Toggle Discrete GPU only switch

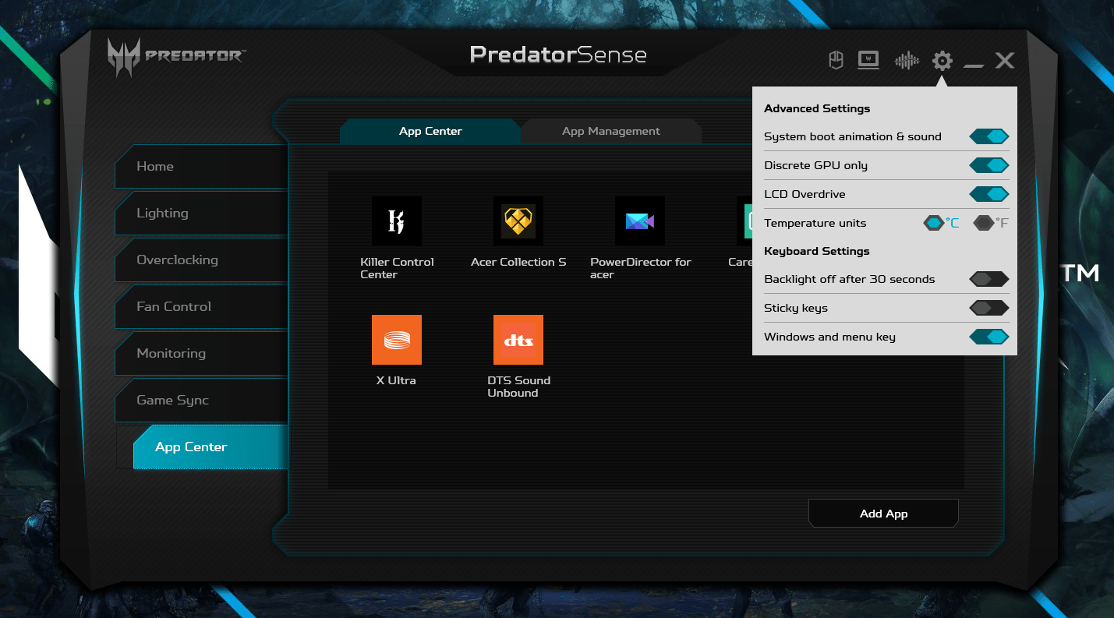point(988,165)
